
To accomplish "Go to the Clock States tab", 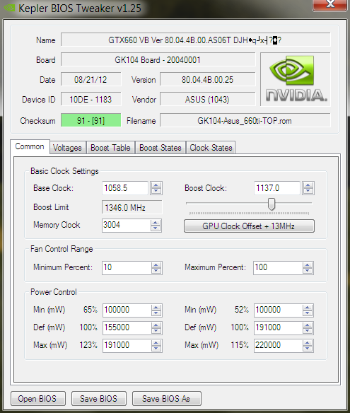I will click(x=211, y=148).
